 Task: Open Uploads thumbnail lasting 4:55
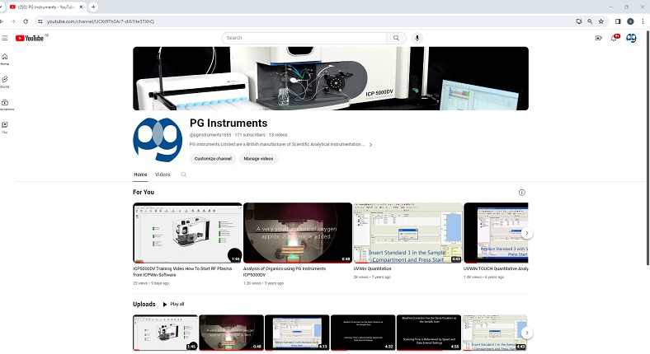click(429, 333)
